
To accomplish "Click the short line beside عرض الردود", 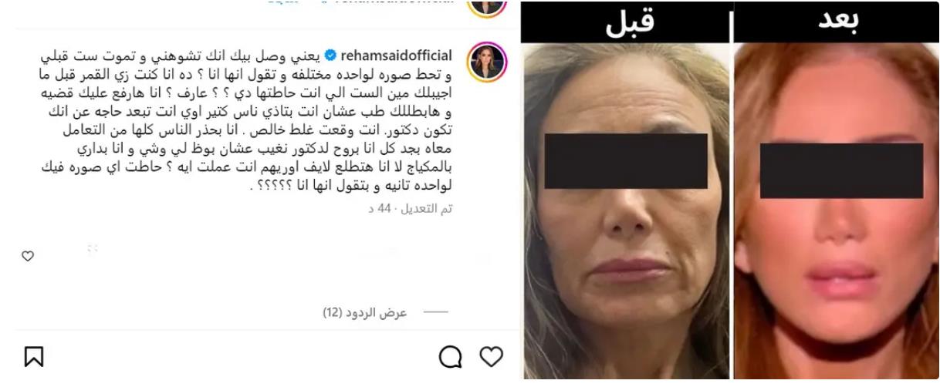I will (437, 312).
